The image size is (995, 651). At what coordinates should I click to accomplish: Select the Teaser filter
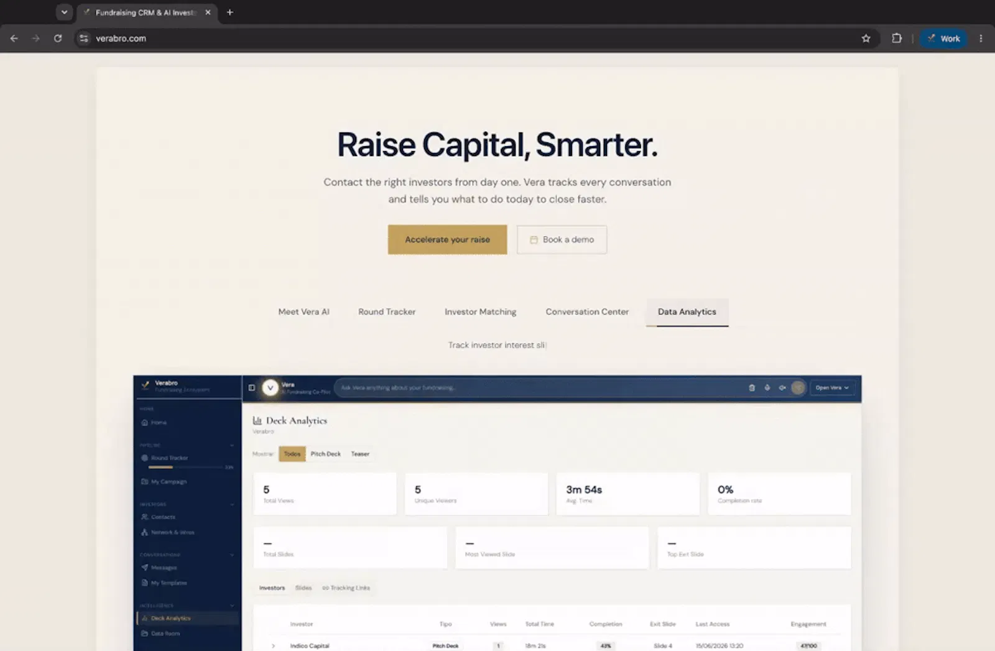tap(360, 454)
